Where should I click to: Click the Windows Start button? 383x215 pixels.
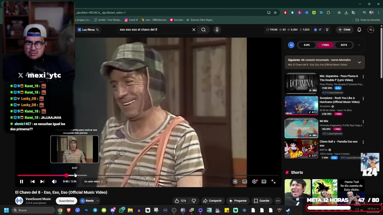pyautogui.click(x=6, y=210)
